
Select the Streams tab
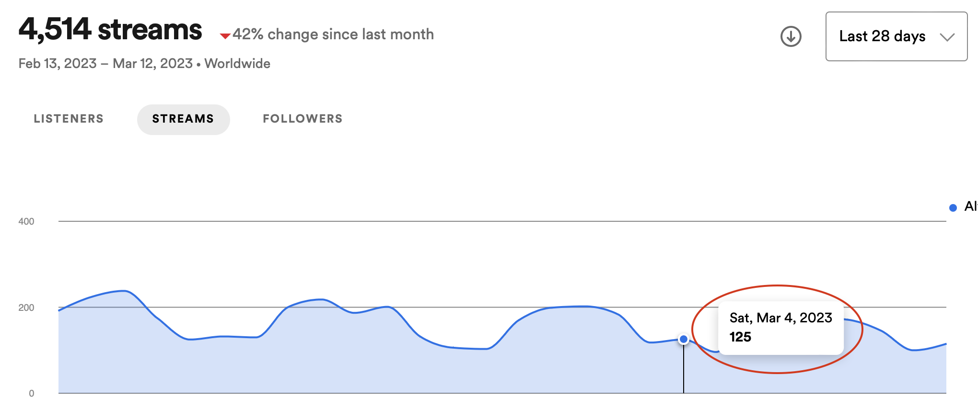(183, 119)
